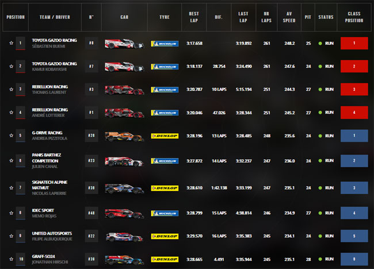The width and height of the screenshot is (374, 269).
Task: Click Dunlop tyre logo in United Autosports row
Action: [x=165, y=236]
